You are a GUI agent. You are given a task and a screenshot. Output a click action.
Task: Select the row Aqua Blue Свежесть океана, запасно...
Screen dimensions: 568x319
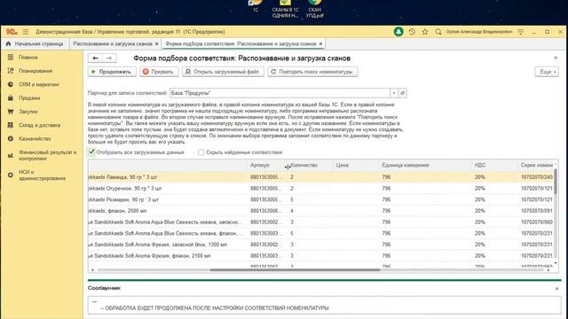click(x=320, y=222)
